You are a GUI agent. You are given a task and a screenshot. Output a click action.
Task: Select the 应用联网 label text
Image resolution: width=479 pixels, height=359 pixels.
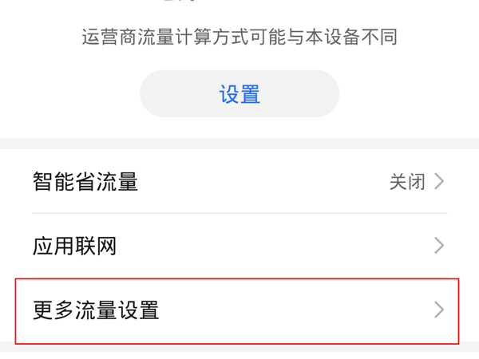point(75,246)
